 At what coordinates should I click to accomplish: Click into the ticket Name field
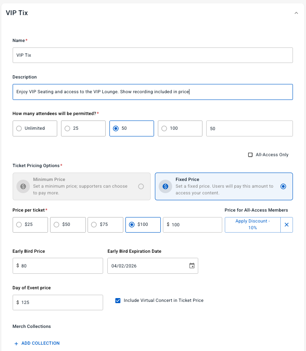click(x=152, y=55)
